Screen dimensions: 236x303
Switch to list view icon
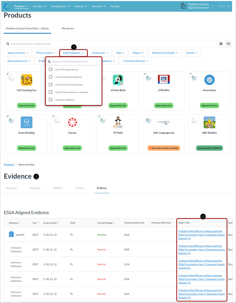(228, 44)
